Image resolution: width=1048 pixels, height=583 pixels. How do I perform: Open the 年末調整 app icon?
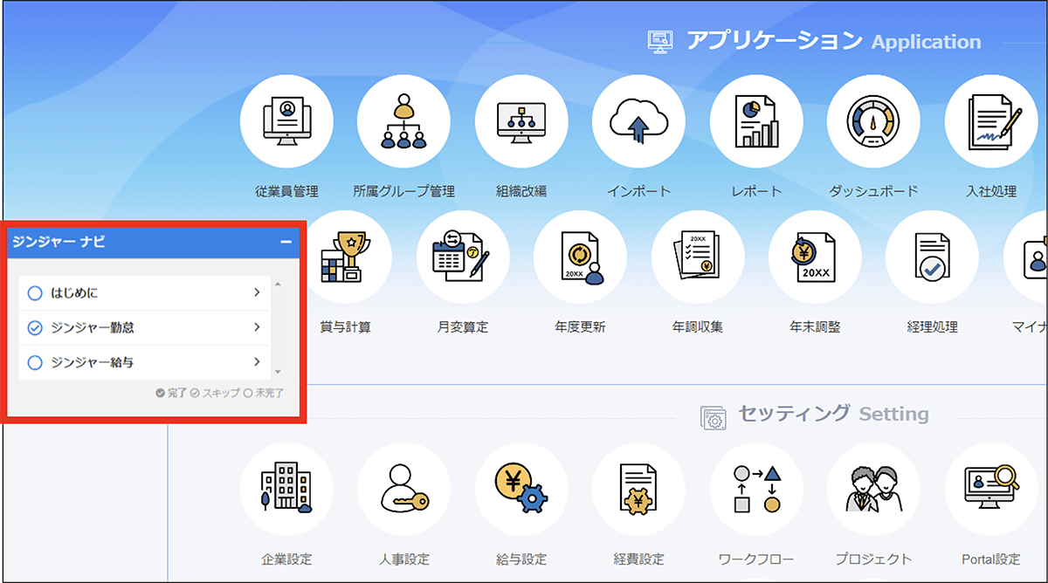tap(815, 257)
